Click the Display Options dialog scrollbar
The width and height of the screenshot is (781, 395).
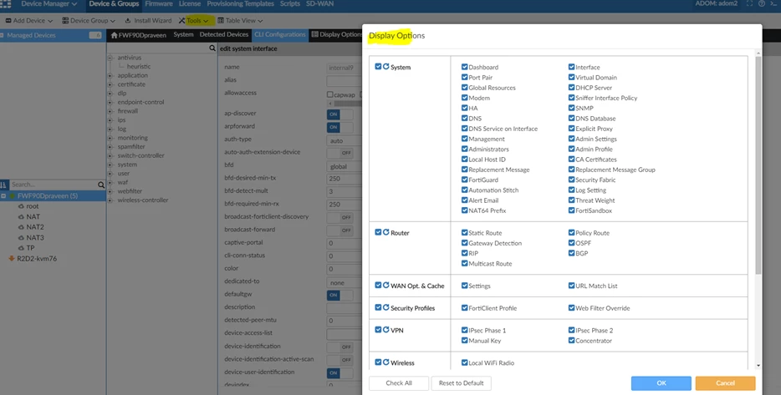(758, 165)
